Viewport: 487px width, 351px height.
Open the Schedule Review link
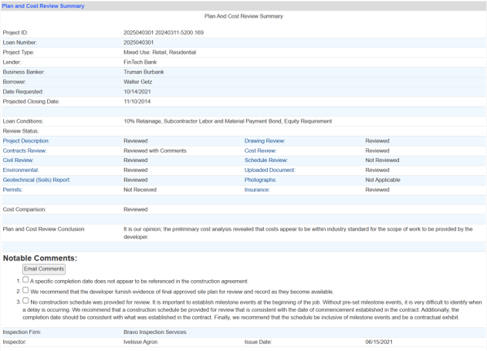[x=266, y=160]
